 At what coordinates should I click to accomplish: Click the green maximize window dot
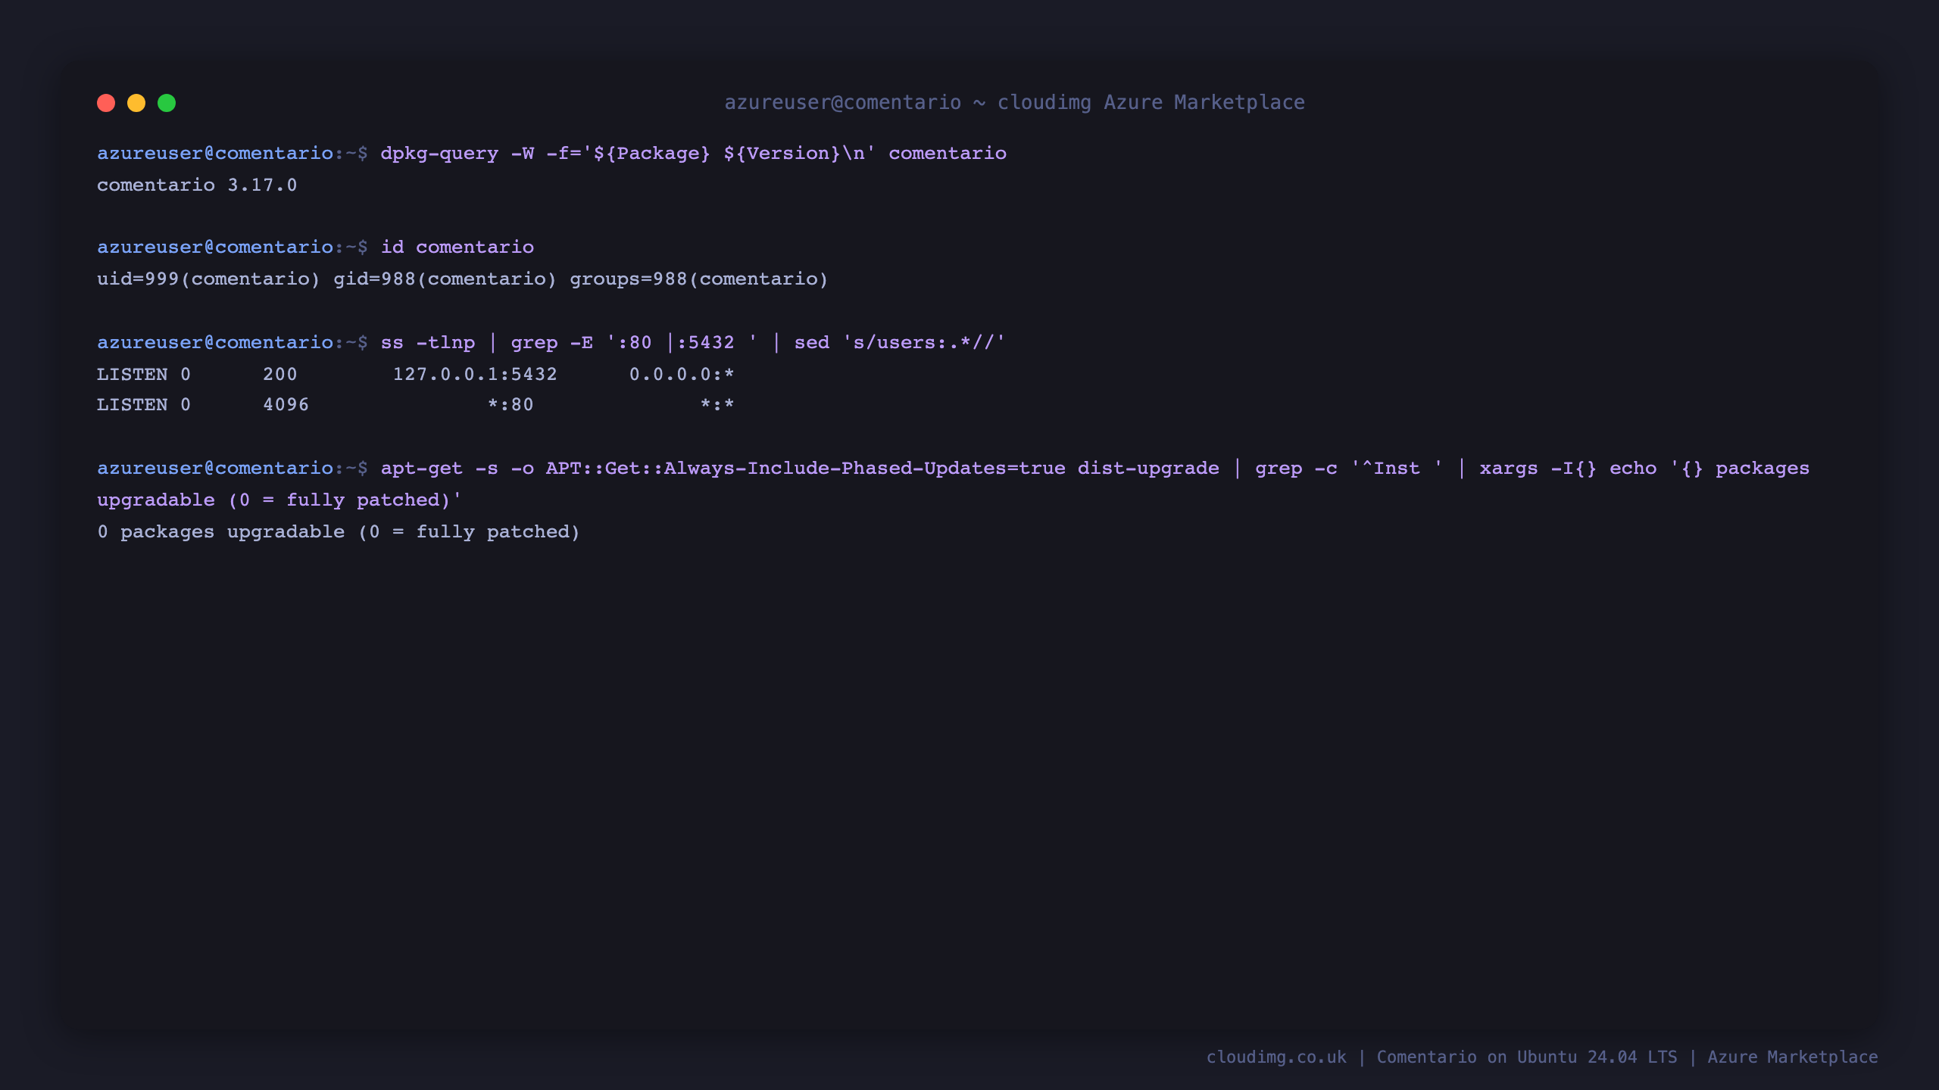(167, 103)
